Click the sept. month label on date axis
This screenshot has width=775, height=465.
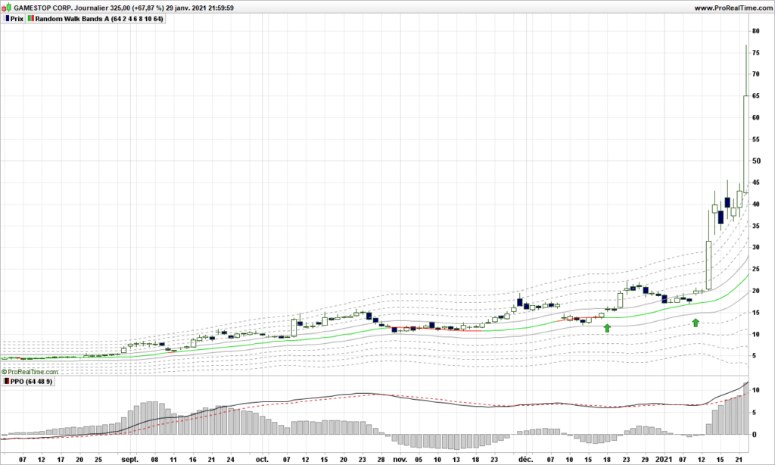pos(130,459)
